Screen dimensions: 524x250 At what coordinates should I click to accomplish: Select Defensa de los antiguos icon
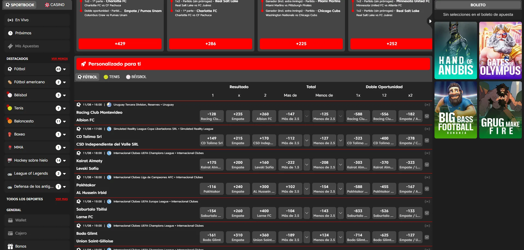tap(10, 187)
